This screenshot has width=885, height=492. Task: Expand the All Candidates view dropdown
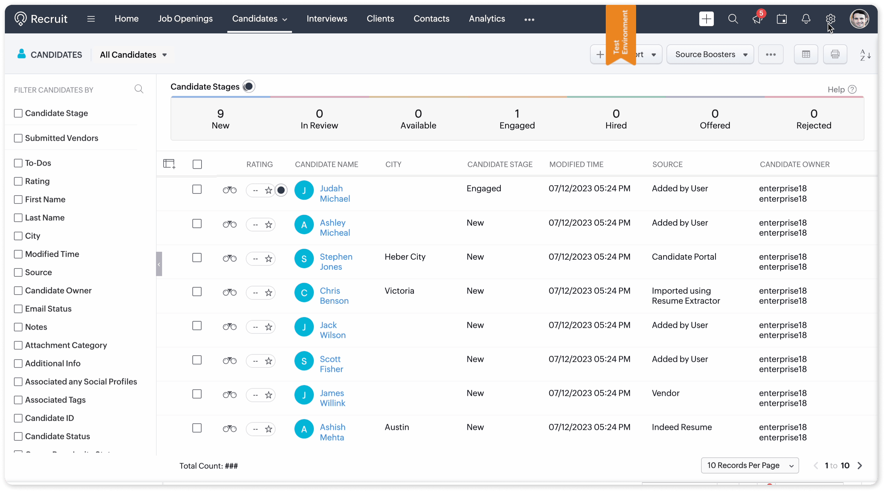133,55
